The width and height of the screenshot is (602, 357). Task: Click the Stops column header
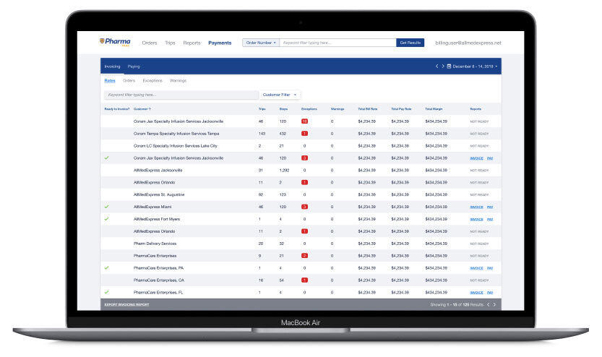[283, 109]
